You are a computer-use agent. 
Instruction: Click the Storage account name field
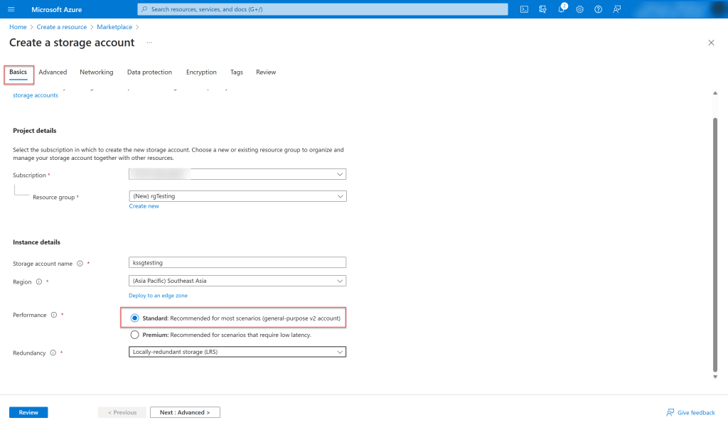tap(237, 262)
